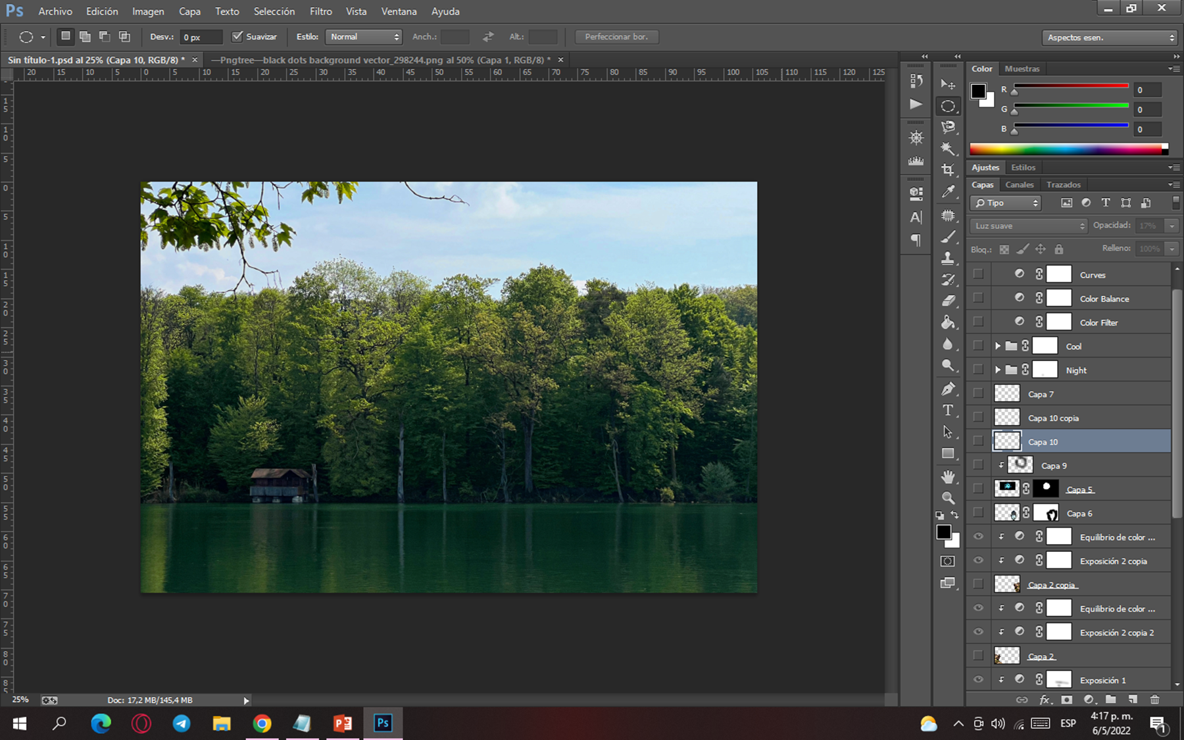Click the Desv. feather input field
This screenshot has width=1184, height=740.
pos(200,37)
